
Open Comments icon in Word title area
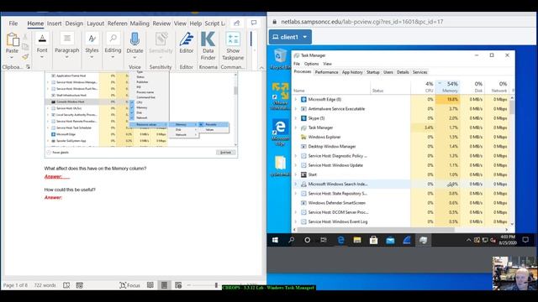(254, 23)
